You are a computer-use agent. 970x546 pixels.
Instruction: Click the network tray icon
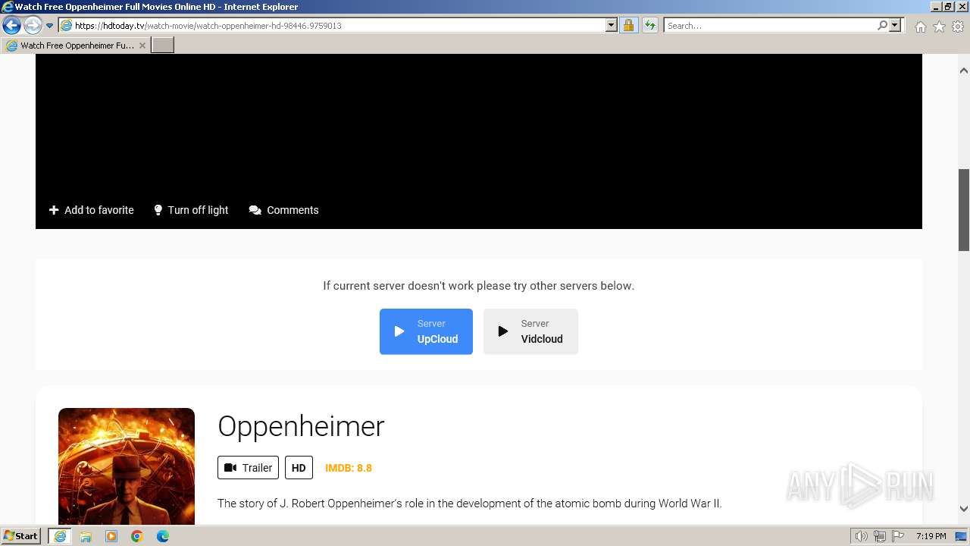[x=879, y=536]
